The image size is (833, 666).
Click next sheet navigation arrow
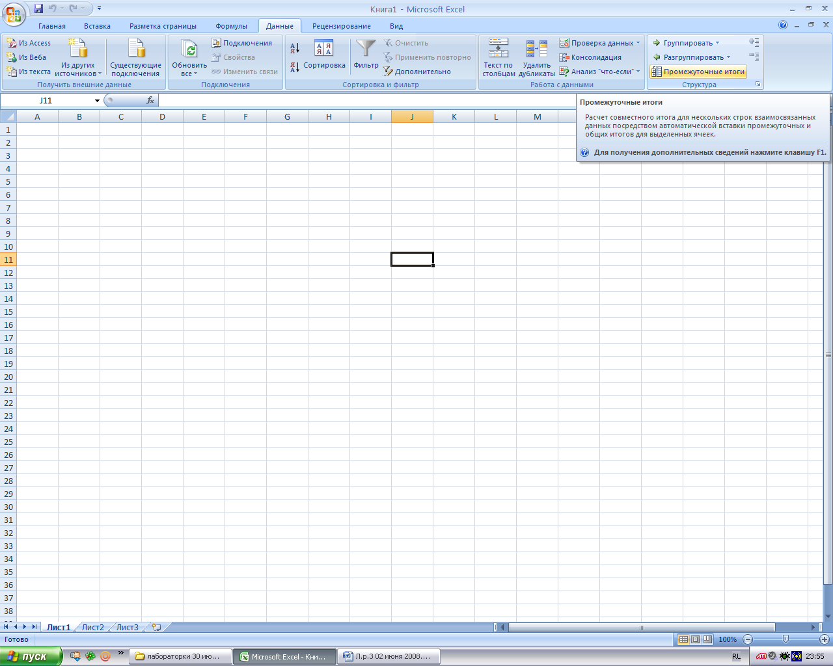point(25,627)
